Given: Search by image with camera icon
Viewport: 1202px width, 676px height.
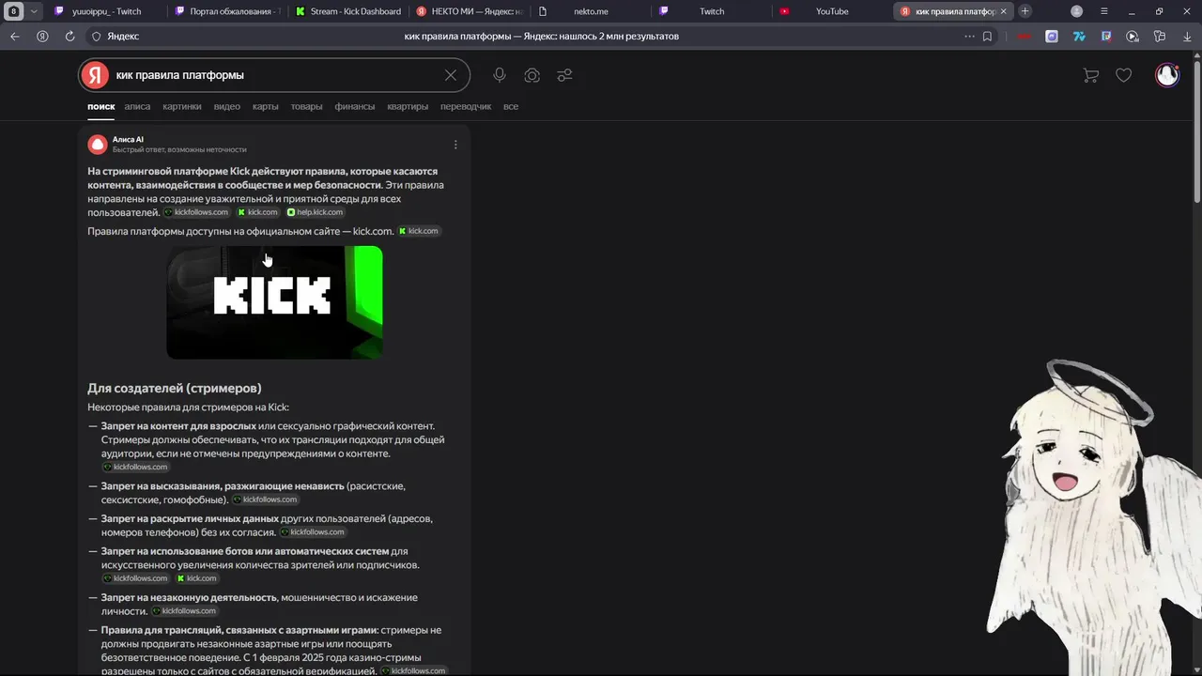Looking at the screenshot, I should coord(532,75).
